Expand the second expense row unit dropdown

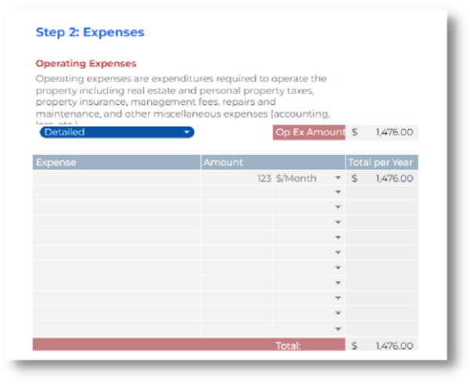click(338, 193)
